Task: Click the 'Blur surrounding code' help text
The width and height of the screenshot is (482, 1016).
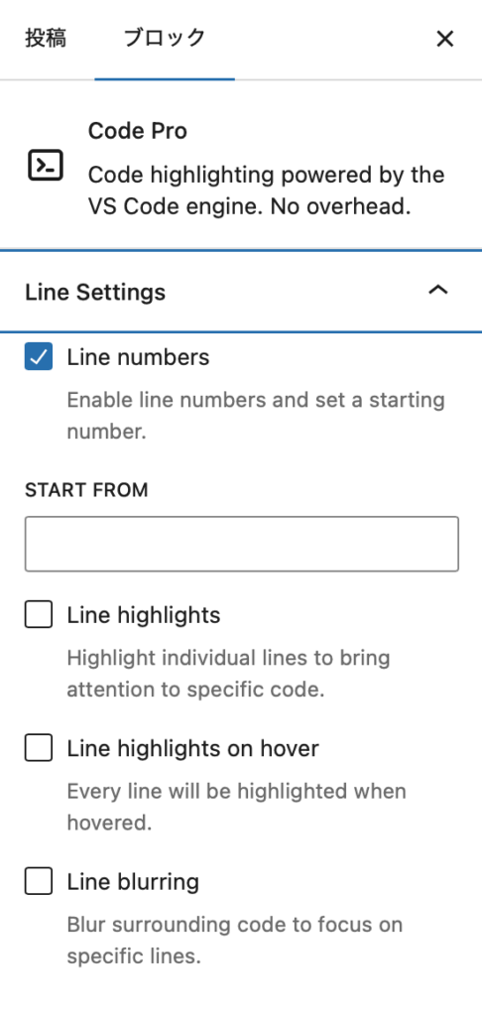Action: click(234, 941)
